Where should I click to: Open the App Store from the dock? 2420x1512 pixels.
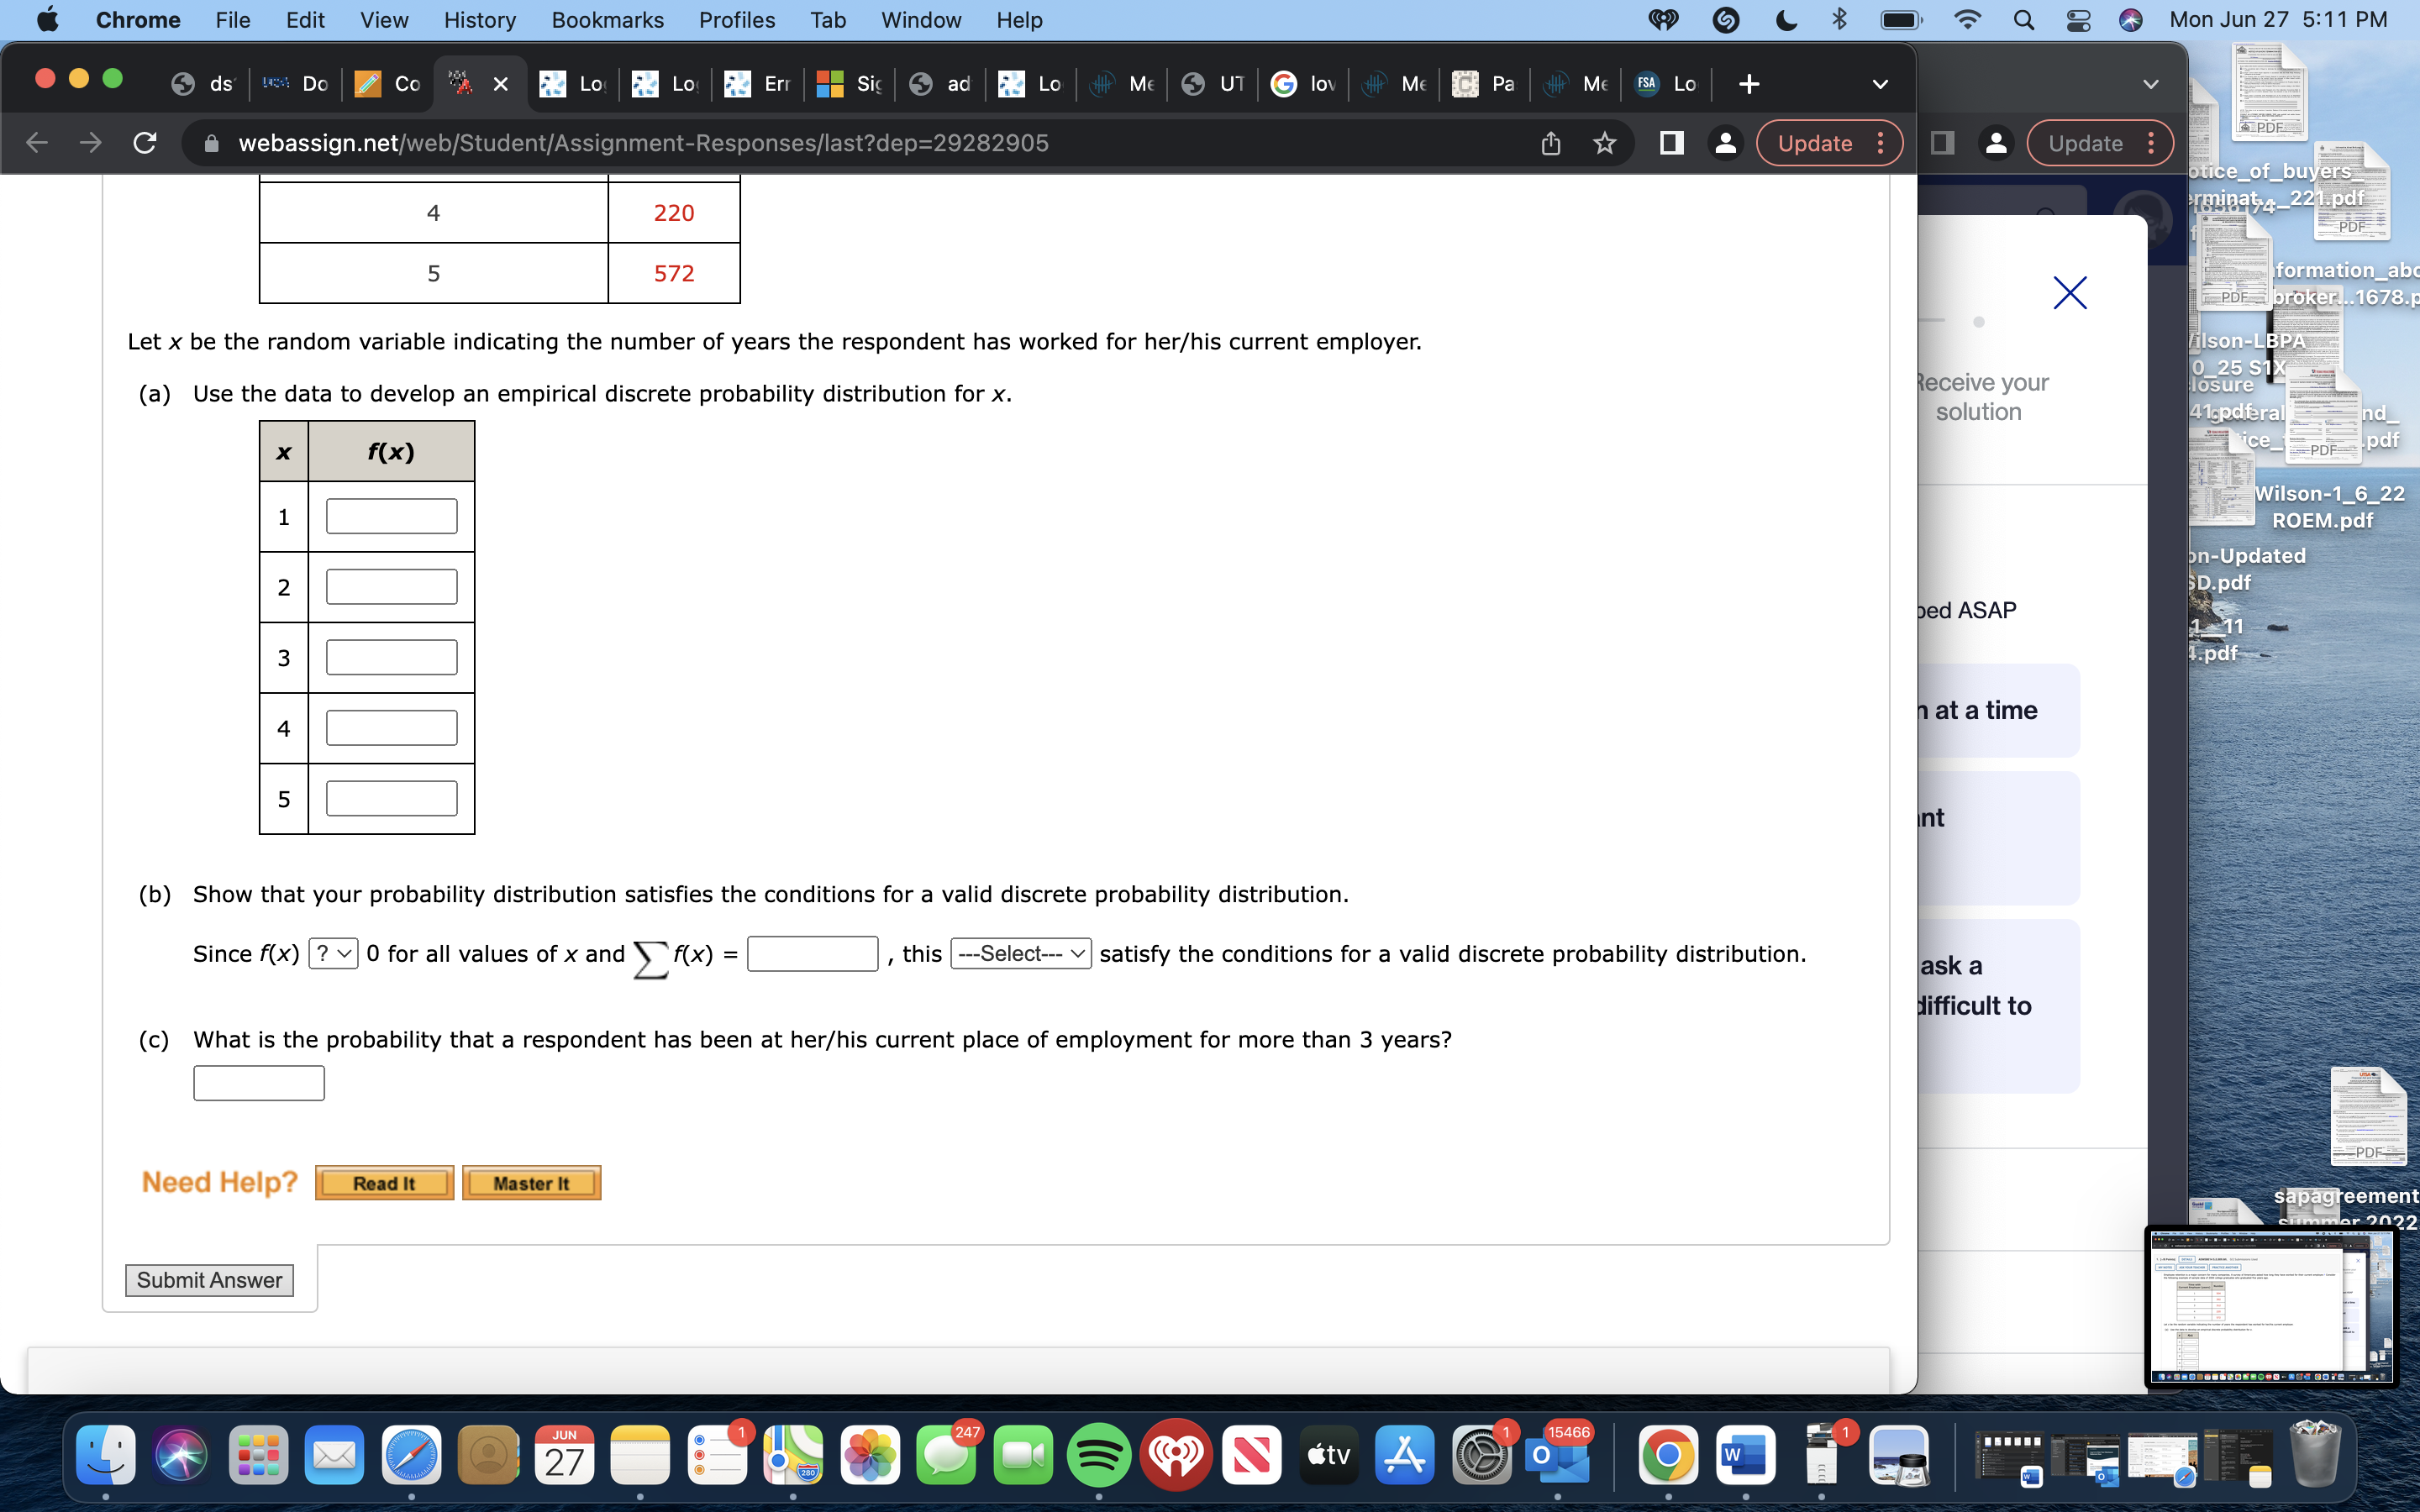coord(1404,1456)
